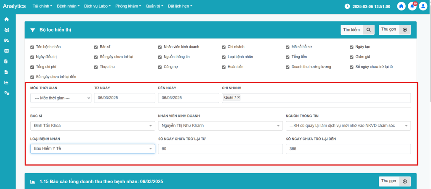Collapse the filter panel with Thu gọn
The height and width of the screenshot is (189, 431).
[x=394, y=30]
